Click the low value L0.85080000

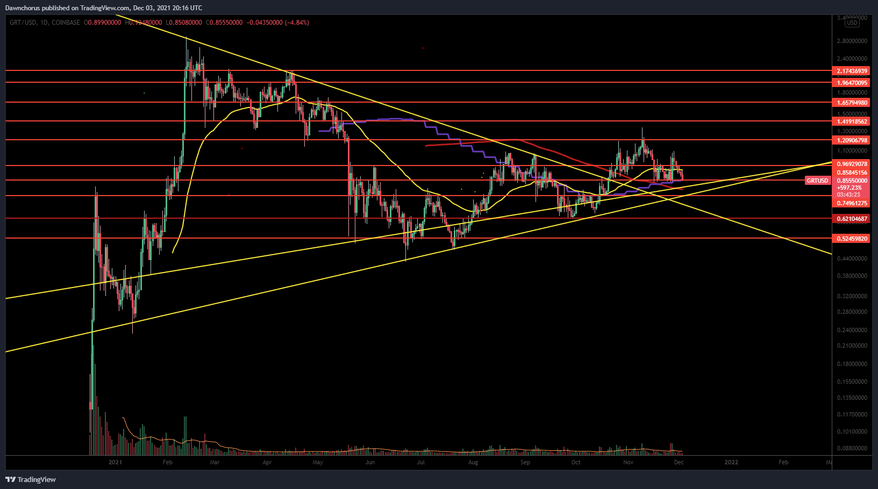click(184, 23)
